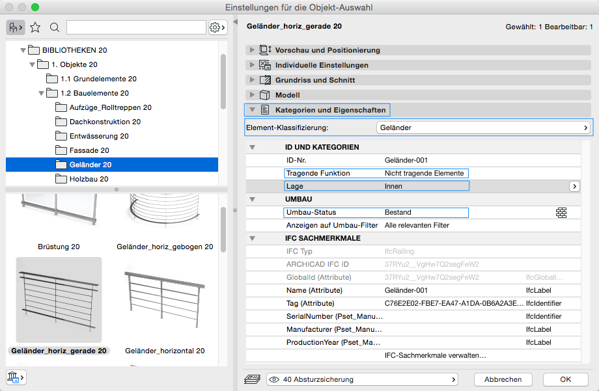Click the magnifier search icon
The height and width of the screenshot is (391, 599).
pyautogui.click(x=55, y=27)
